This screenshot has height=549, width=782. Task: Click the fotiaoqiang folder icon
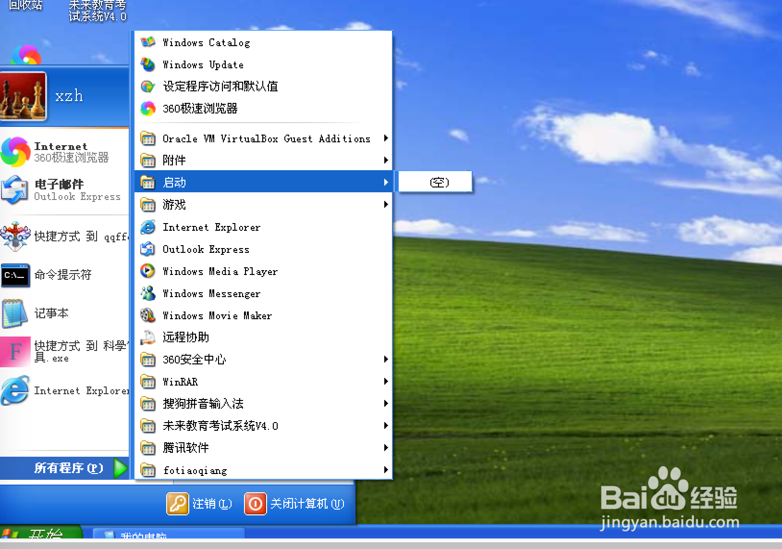coord(148,470)
